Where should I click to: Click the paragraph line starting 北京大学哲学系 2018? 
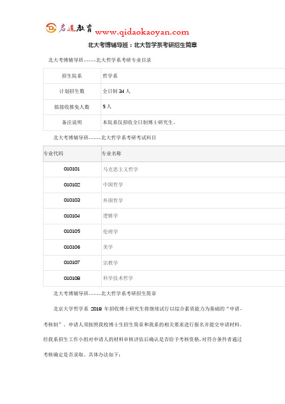pyautogui.click(x=148, y=309)
